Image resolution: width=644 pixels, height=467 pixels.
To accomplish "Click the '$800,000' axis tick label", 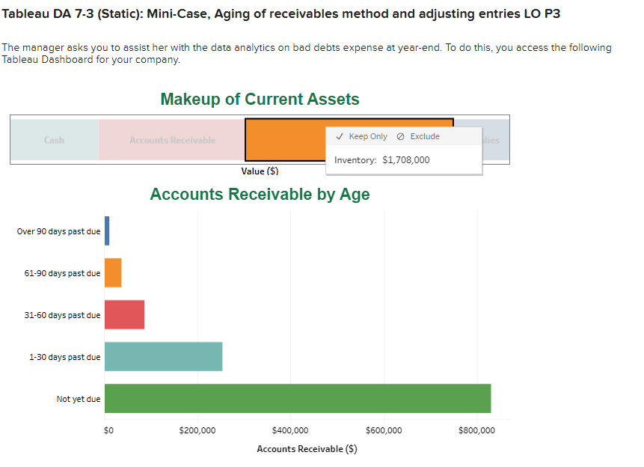I will 477,430.
